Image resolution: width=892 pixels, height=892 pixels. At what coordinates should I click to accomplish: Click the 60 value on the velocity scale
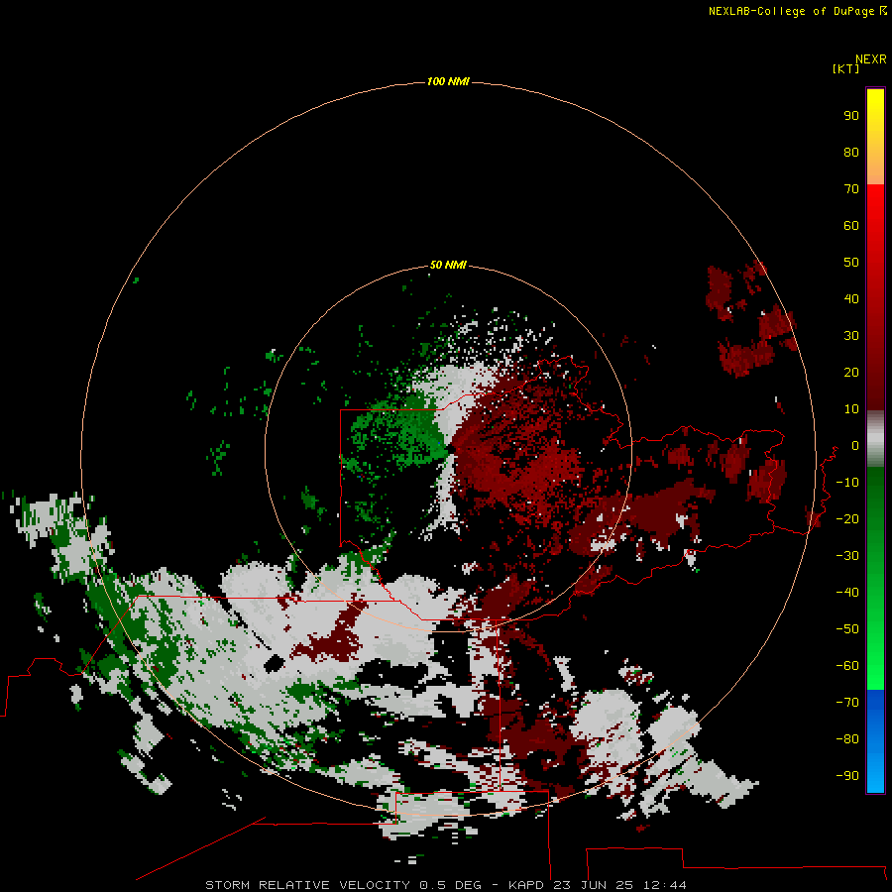[x=851, y=226]
